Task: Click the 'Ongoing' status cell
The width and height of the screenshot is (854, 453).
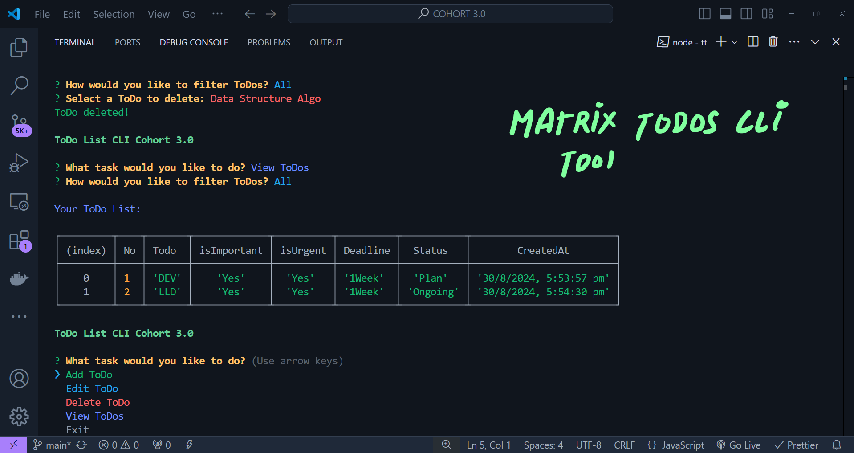Action: 433,292
